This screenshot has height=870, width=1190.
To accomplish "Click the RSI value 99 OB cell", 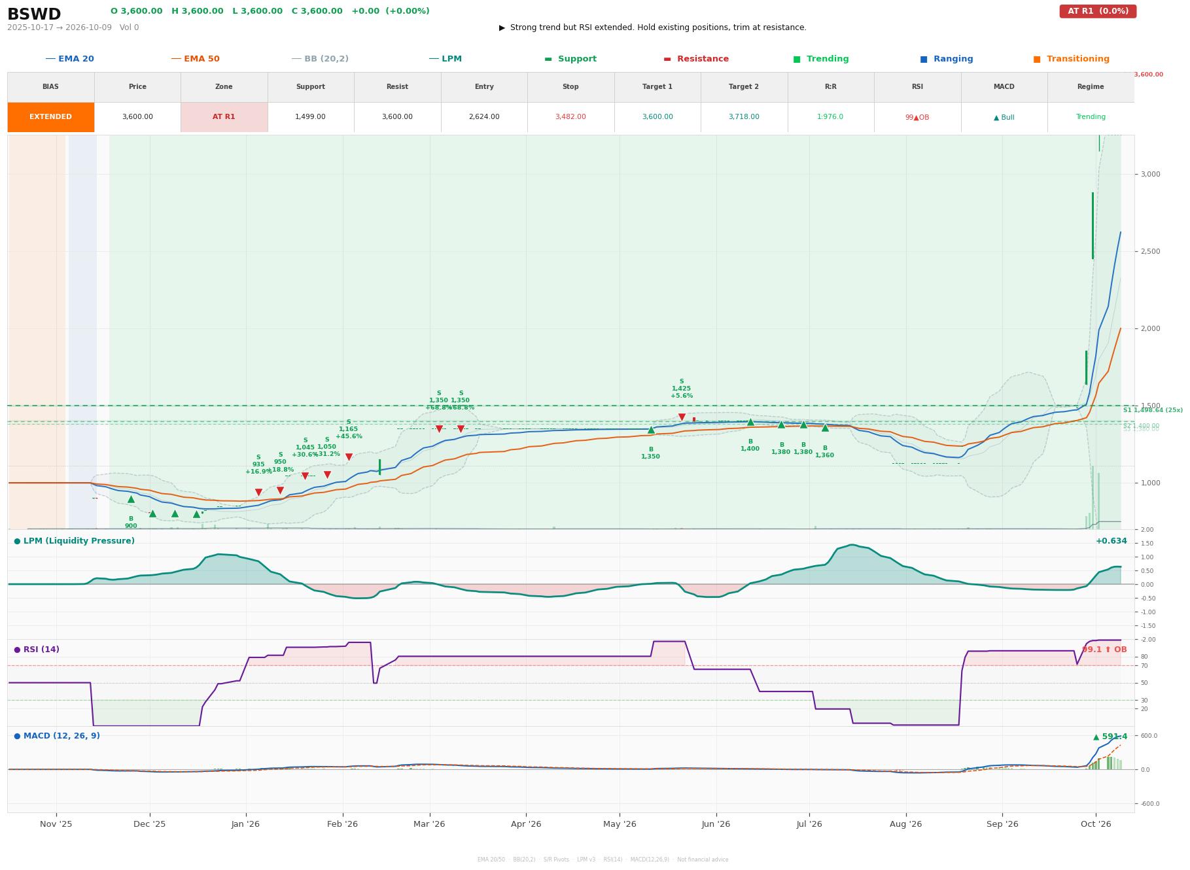I will (x=917, y=117).
